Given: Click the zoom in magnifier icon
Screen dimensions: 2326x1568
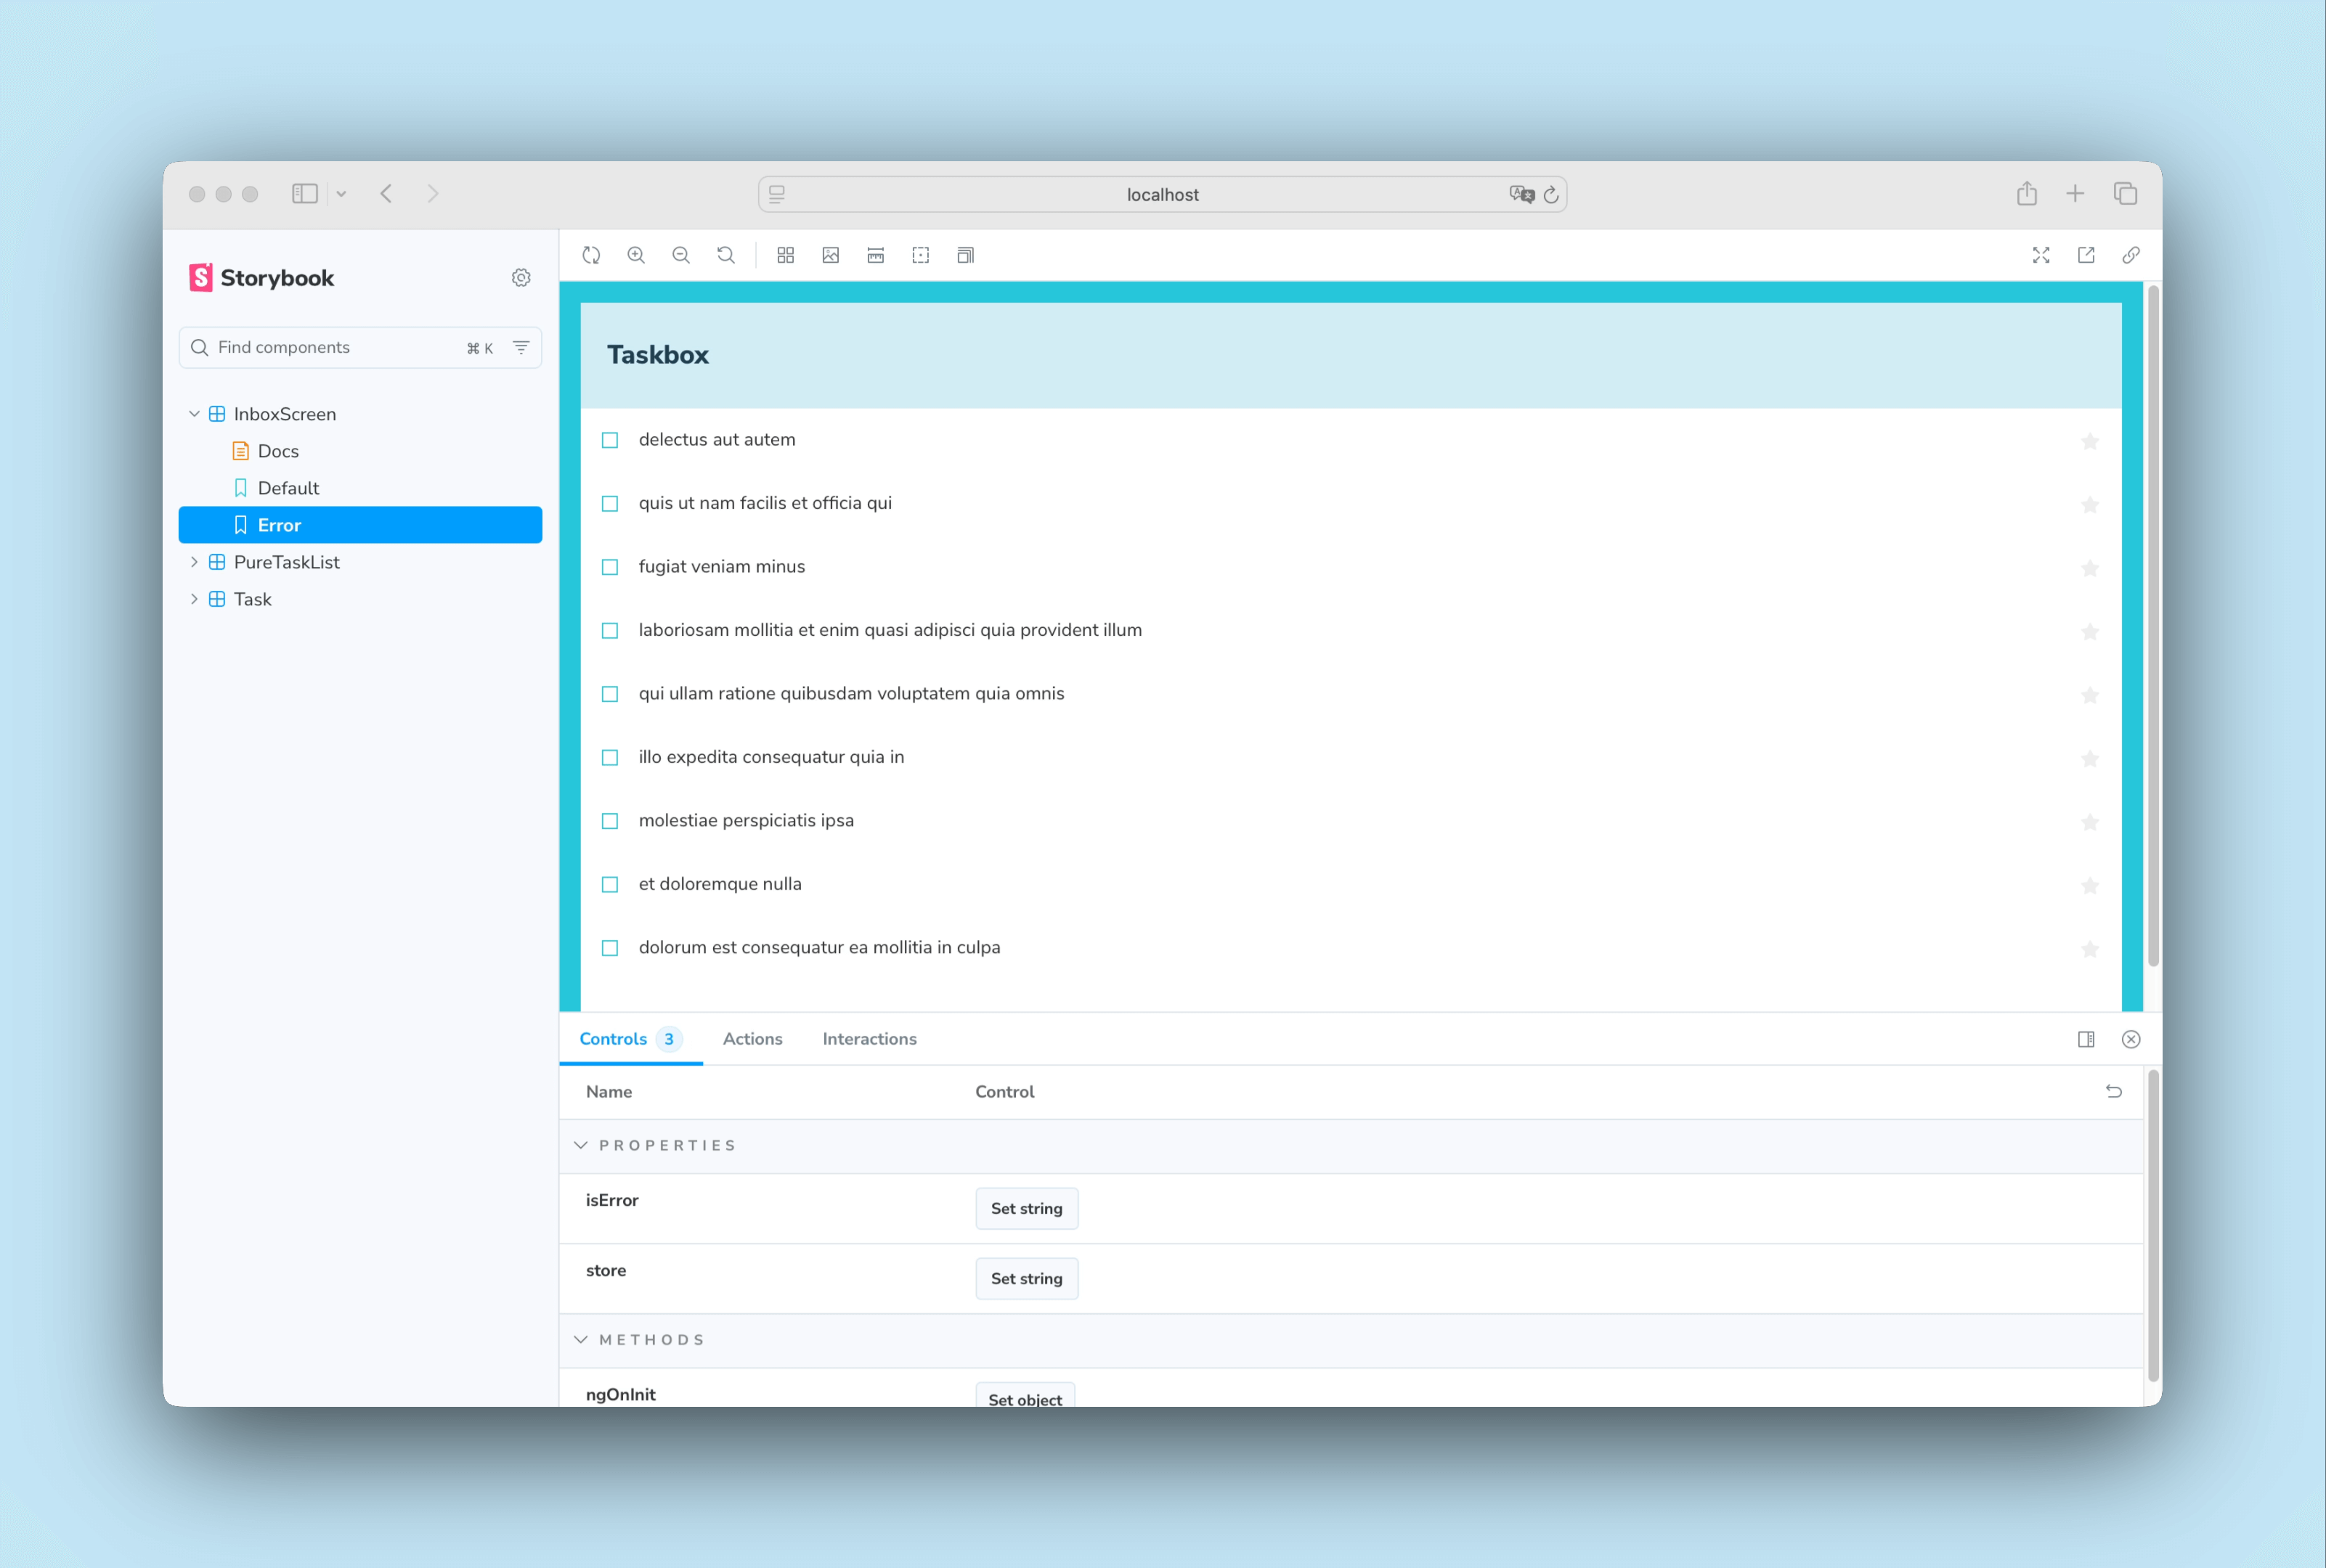Looking at the screenshot, I should click(x=636, y=255).
